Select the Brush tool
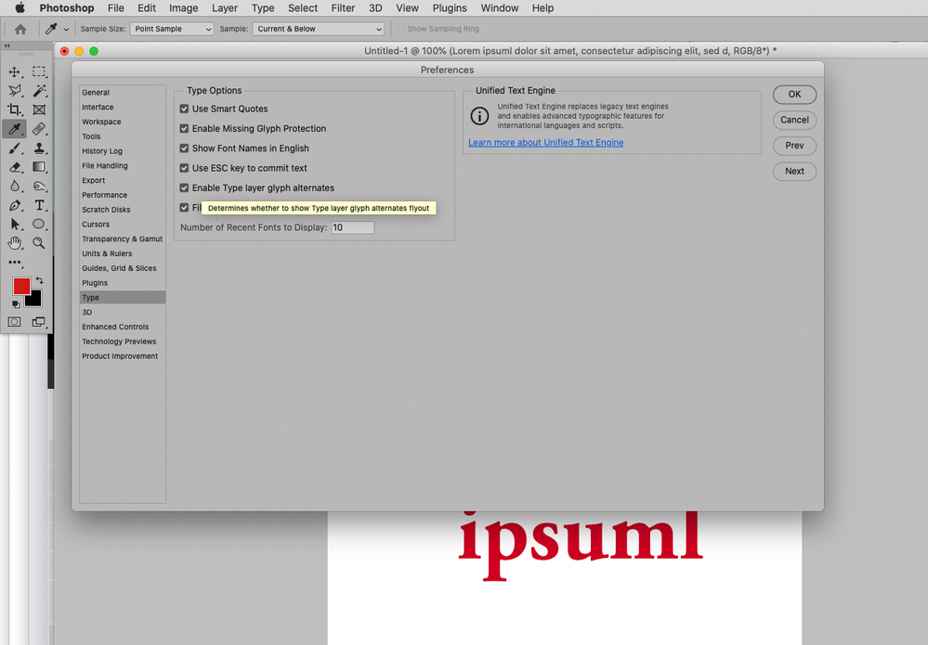The width and height of the screenshot is (928, 645). [x=14, y=148]
